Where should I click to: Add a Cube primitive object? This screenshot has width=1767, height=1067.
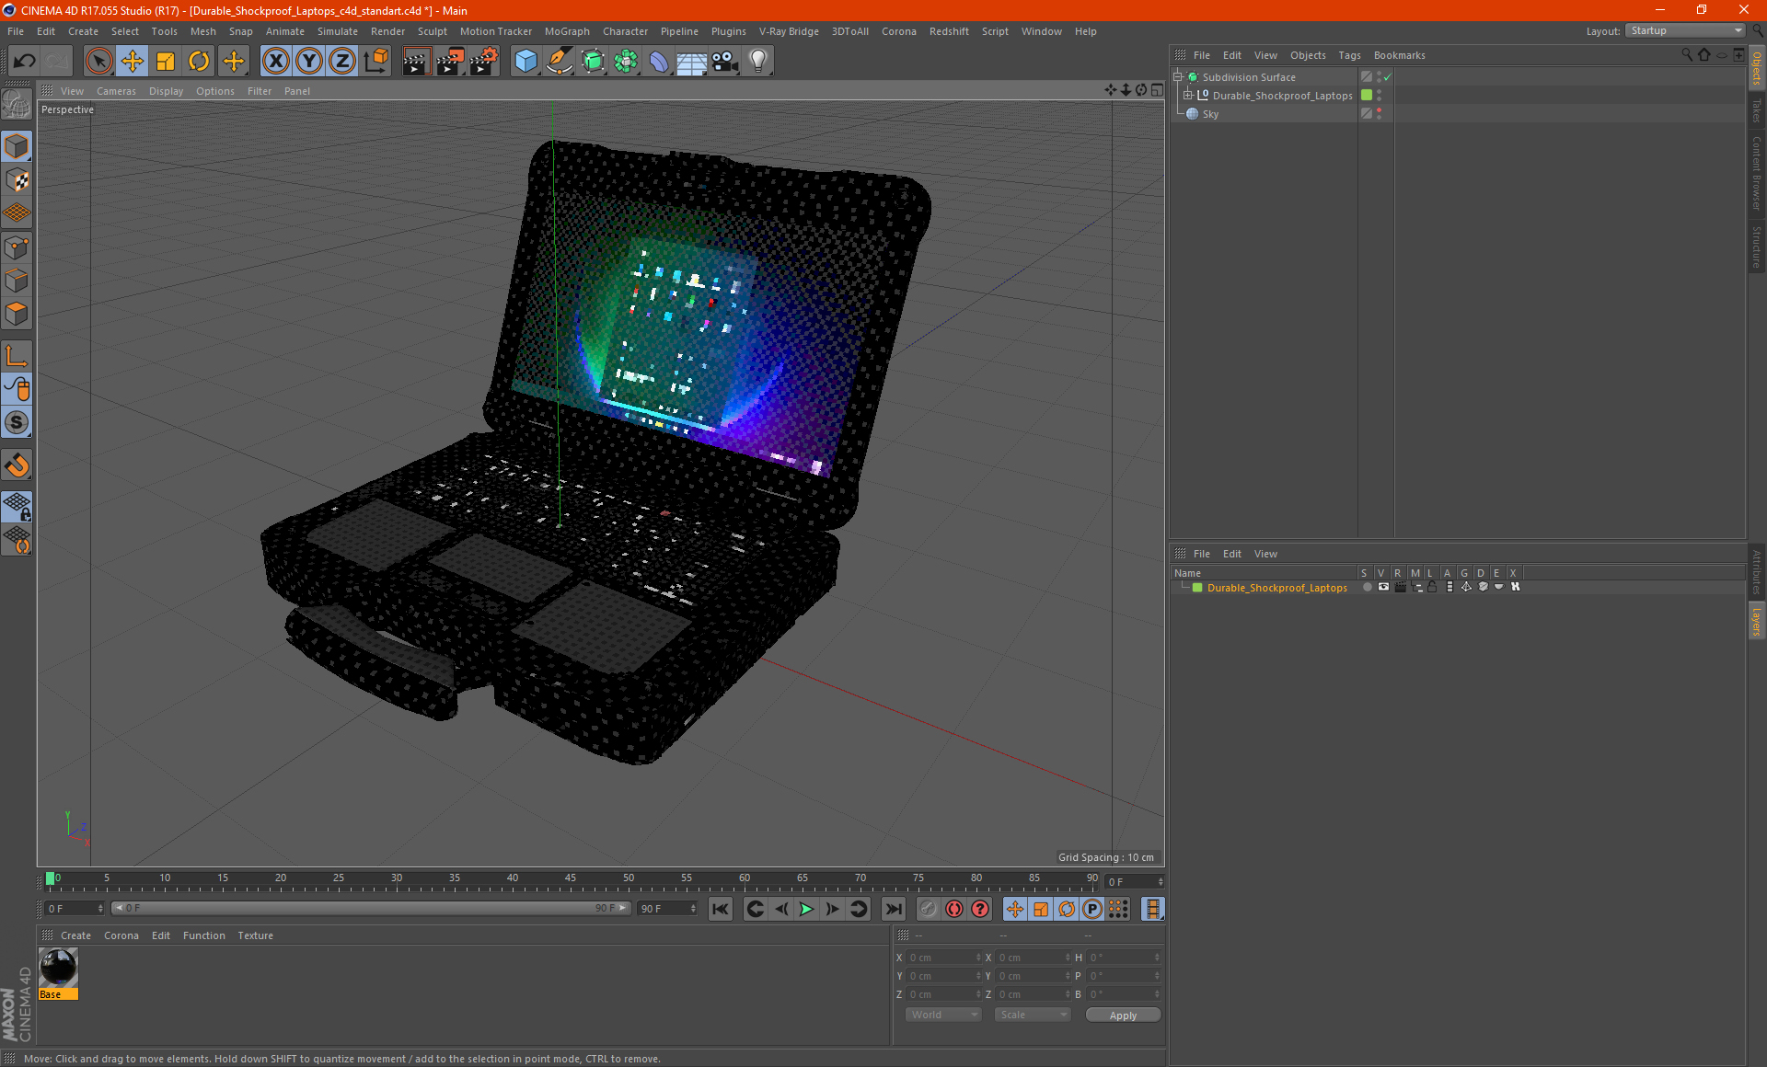click(525, 62)
